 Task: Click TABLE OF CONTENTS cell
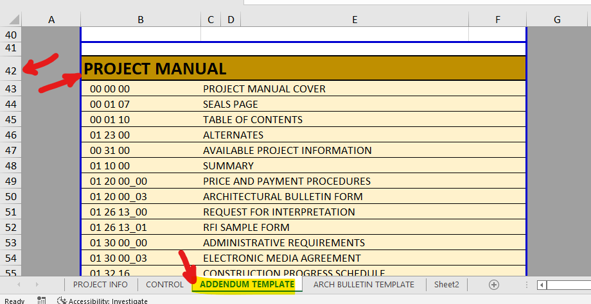click(364, 120)
